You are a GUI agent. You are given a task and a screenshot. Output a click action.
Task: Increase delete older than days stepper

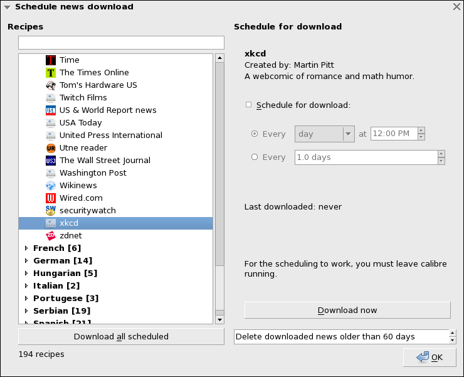[x=453, y=333]
